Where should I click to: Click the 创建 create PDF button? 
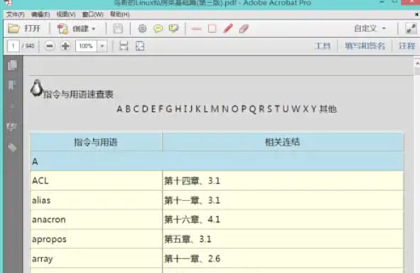click(x=76, y=28)
